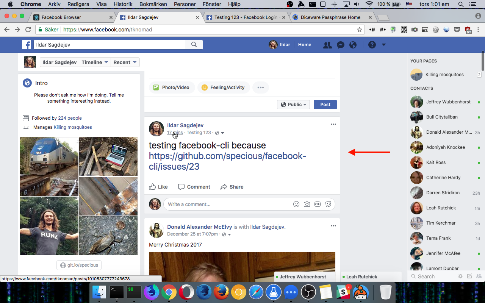Attach a photo via comment camera icon
The width and height of the screenshot is (485, 303).
307,204
